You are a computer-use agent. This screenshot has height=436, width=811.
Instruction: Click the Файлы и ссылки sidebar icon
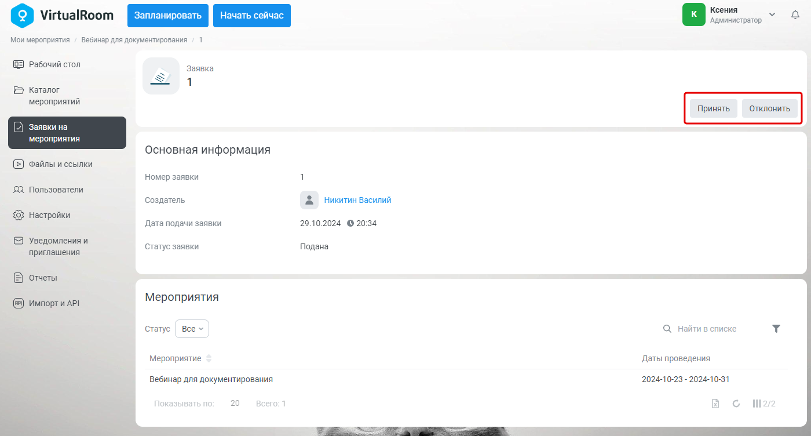(x=19, y=164)
